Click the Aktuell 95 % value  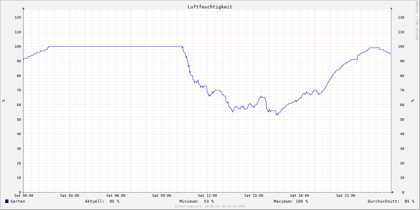click(x=102, y=201)
